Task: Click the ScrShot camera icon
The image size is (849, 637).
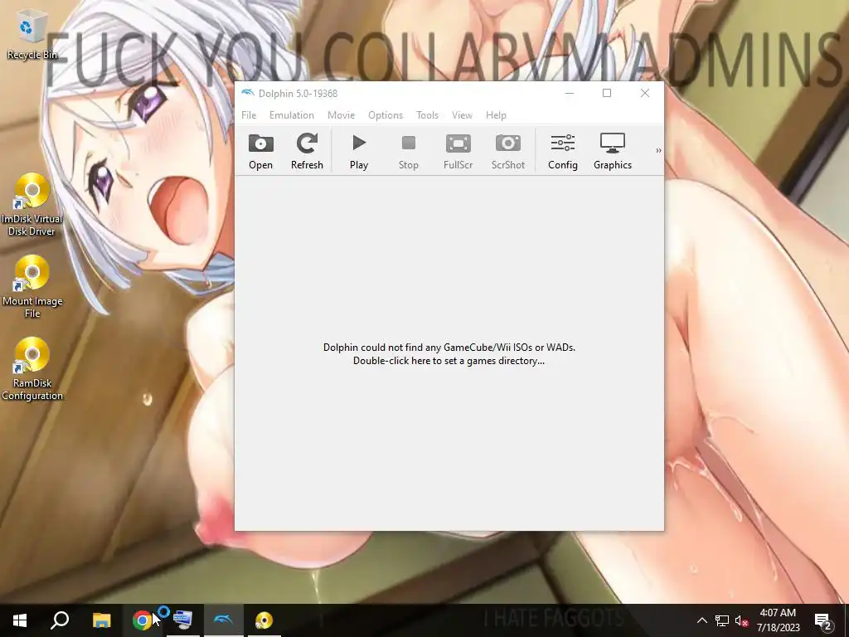Action: pyautogui.click(x=508, y=151)
